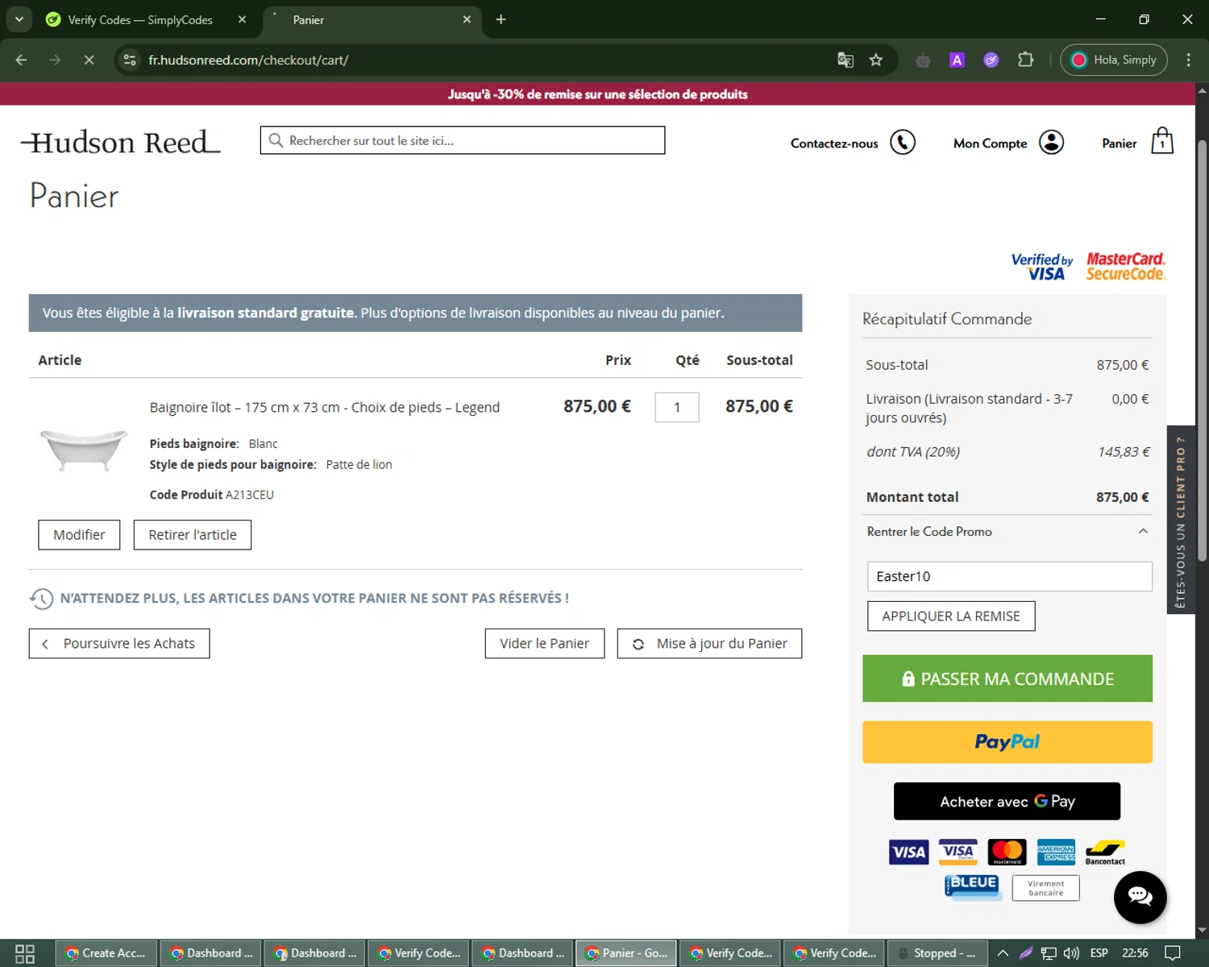Click the bathtub product thumbnail

(x=84, y=449)
